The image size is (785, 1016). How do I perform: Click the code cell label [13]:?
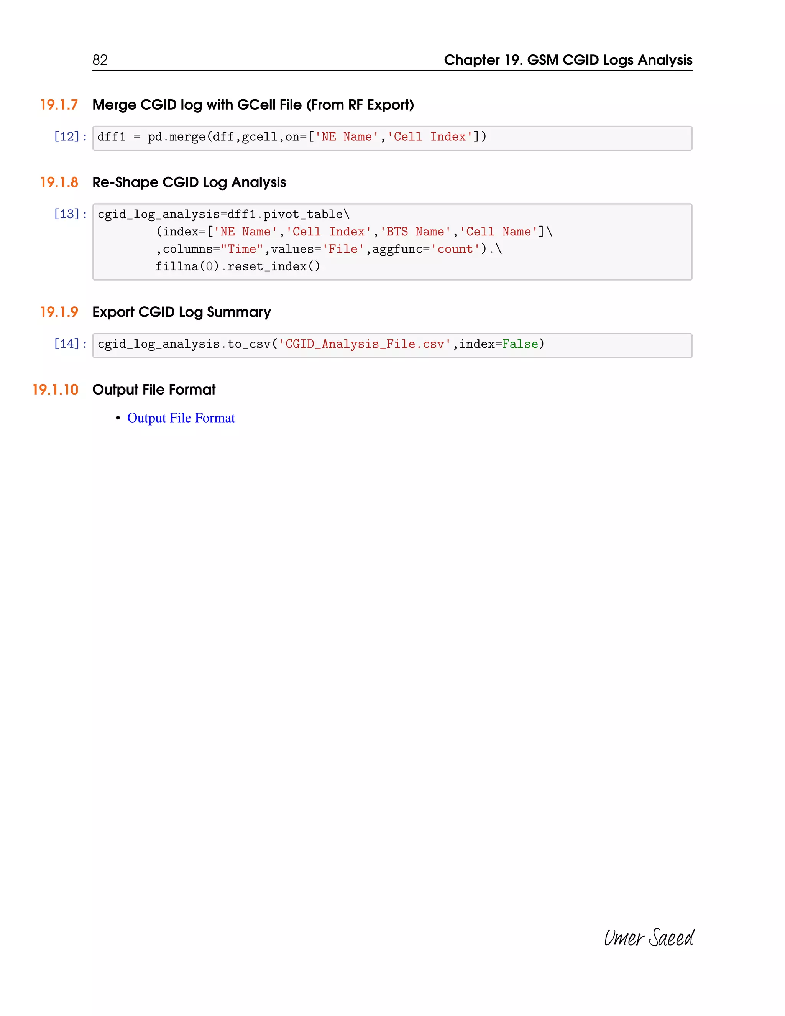(x=71, y=214)
